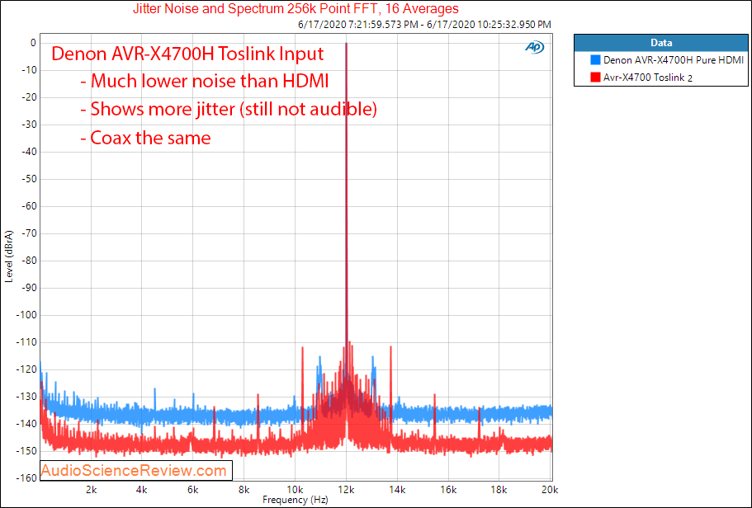Click the 'Level (dBrA)' vertical axis title
The width and height of the screenshot is (752, 508).
pyautogui.click(x=8, y=256)
